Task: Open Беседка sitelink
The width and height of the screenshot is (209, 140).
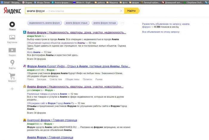Action: pos(42,79)
